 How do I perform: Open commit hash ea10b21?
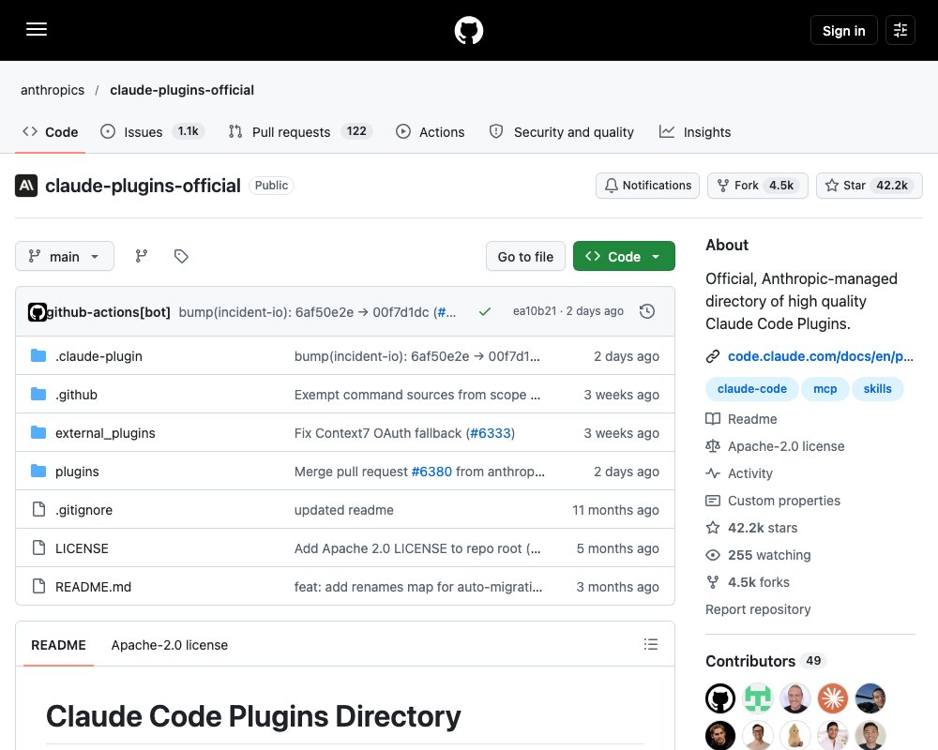(x=535, y=311)
